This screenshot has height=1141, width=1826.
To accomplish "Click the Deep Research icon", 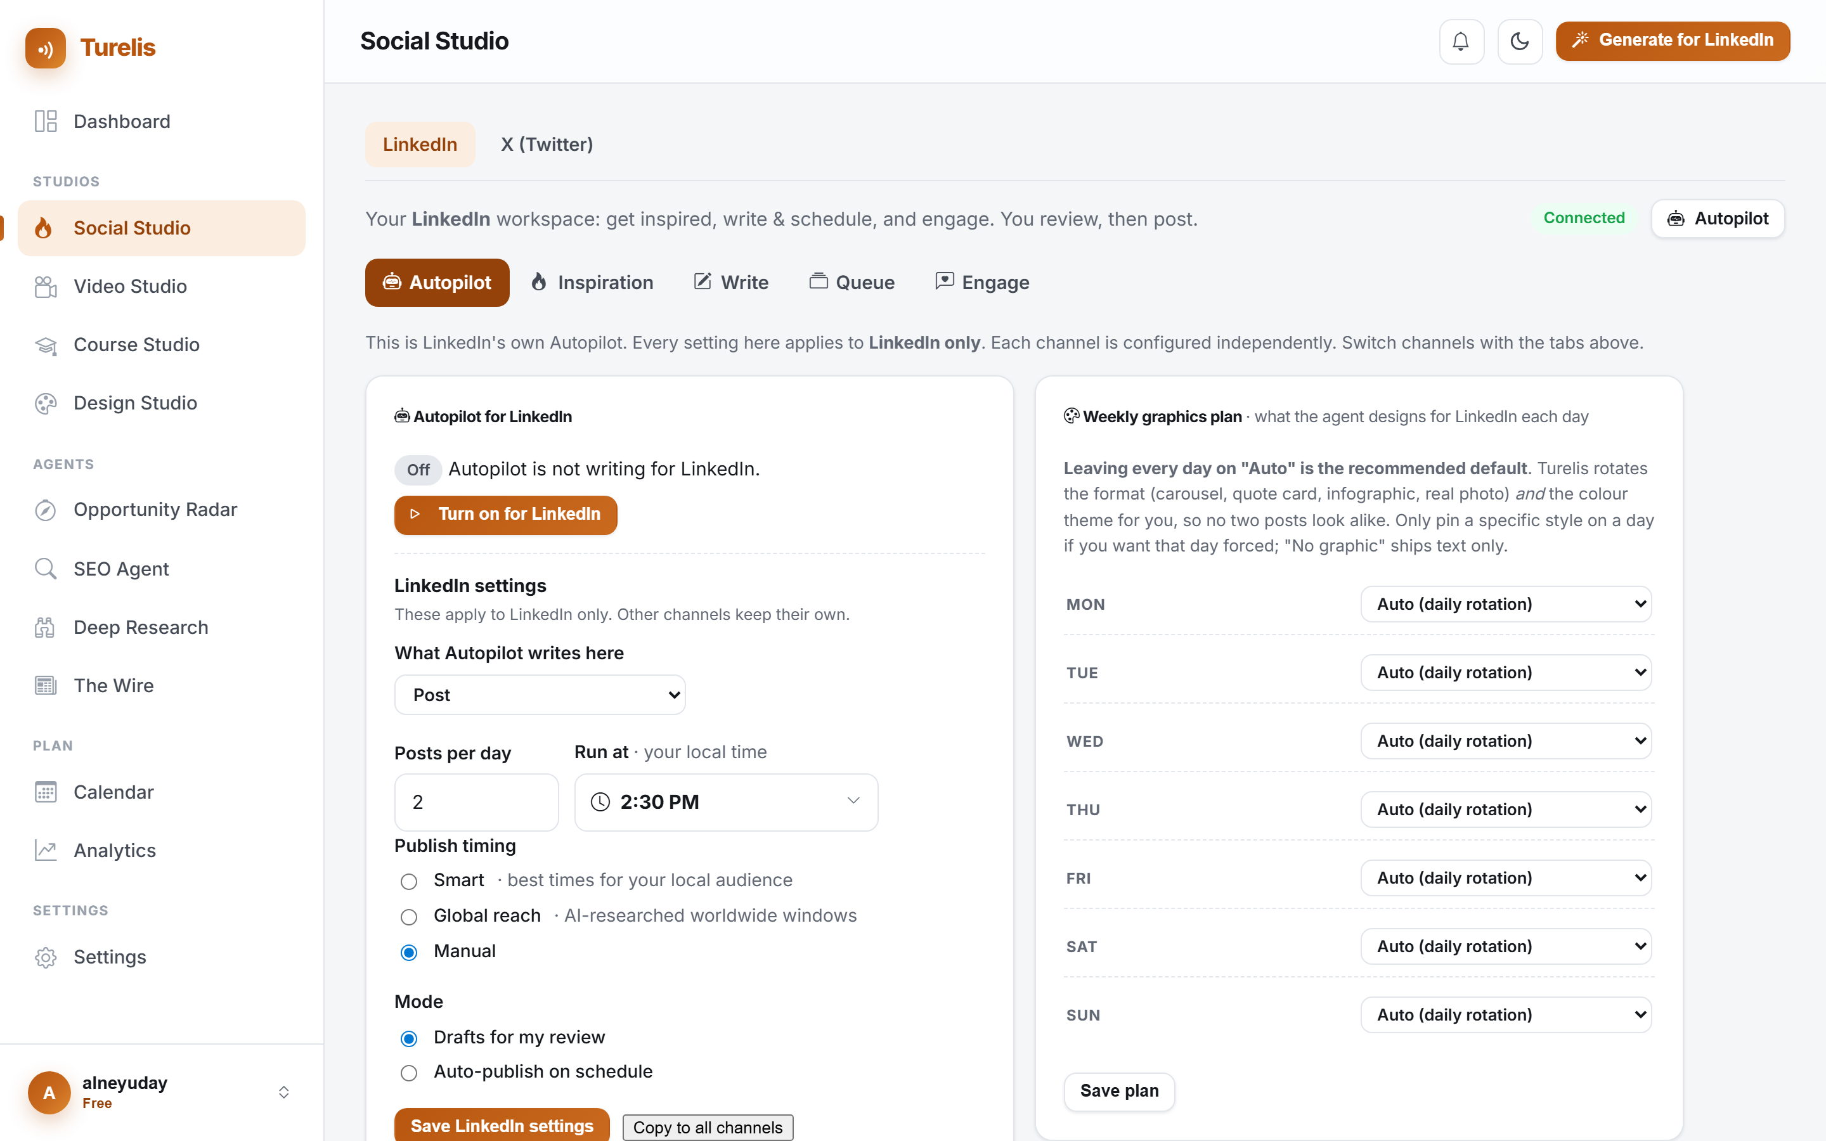I will [45, 627].
